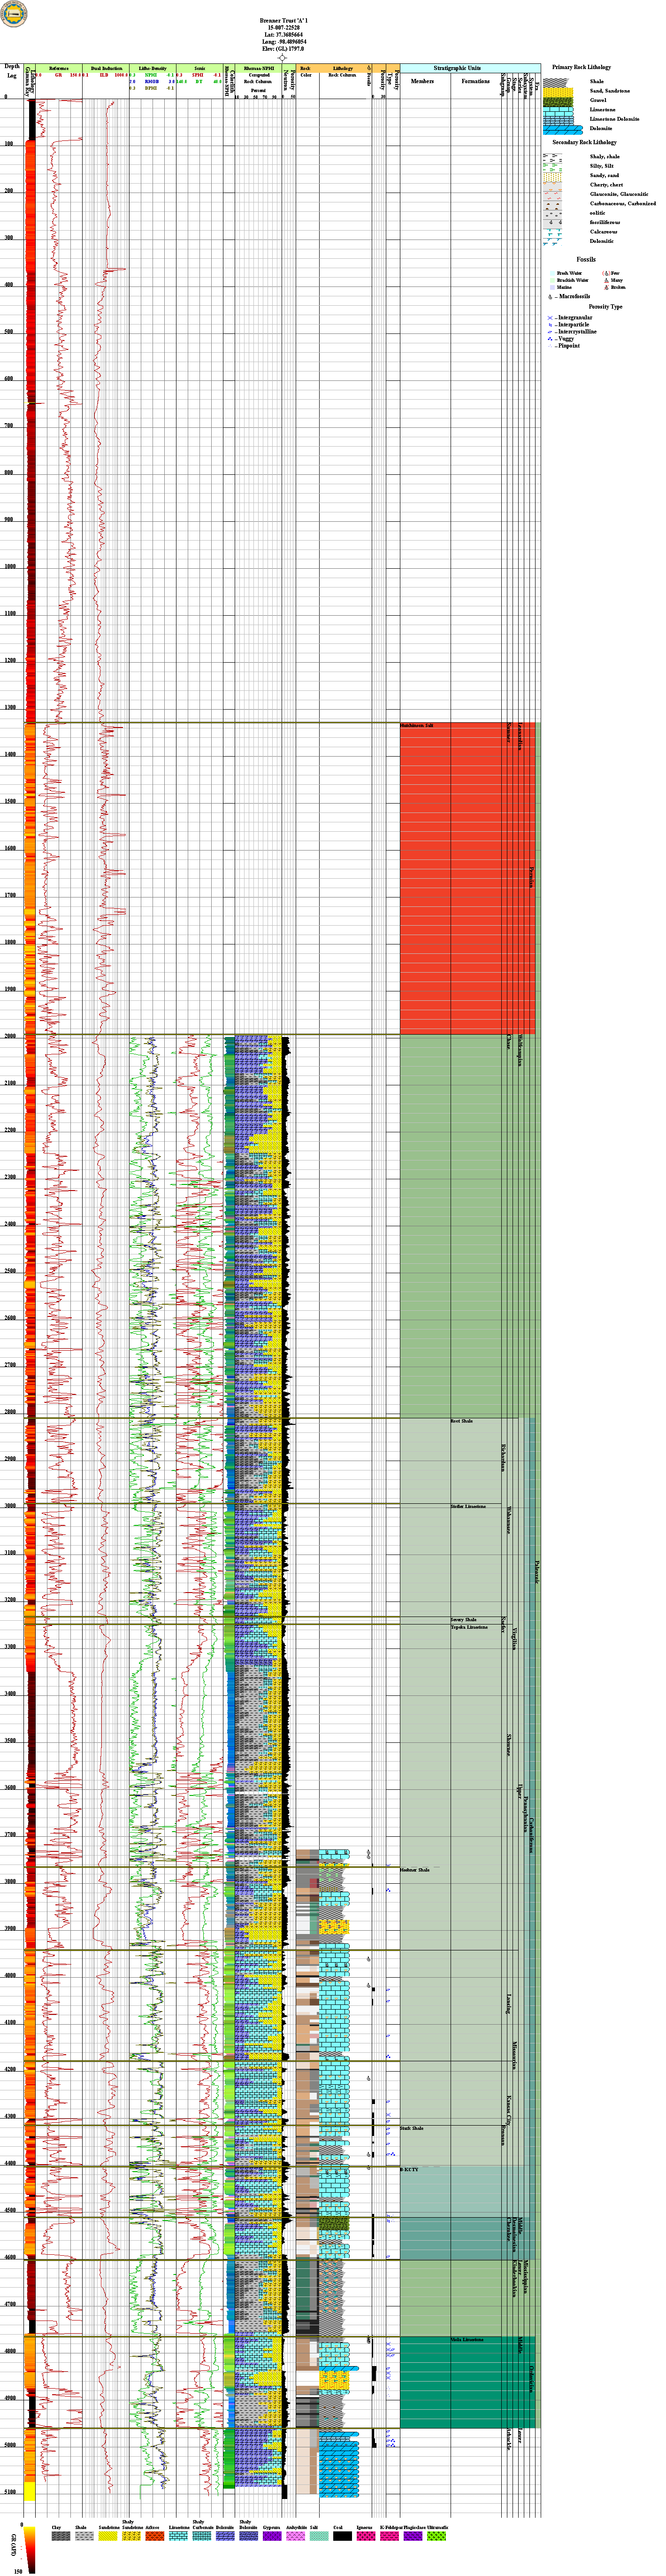This screenshot has width=666, height=2576.
Task: Click the well title Brenner Trust 'A' 1
Action: [x=283, y=20]
